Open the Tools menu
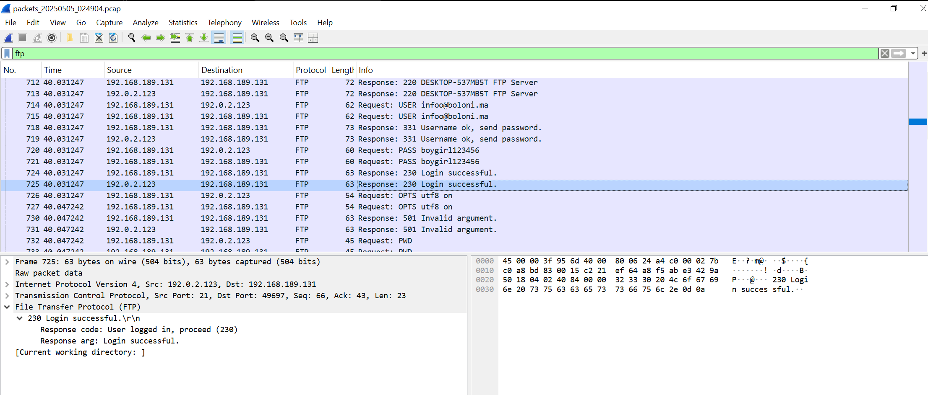 (x=298, y=23)
